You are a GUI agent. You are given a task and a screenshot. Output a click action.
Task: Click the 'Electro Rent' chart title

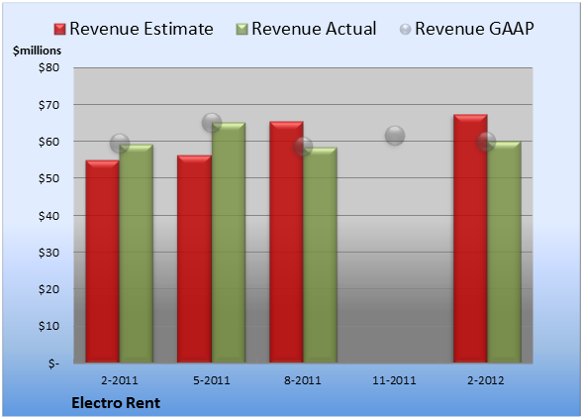116,403
